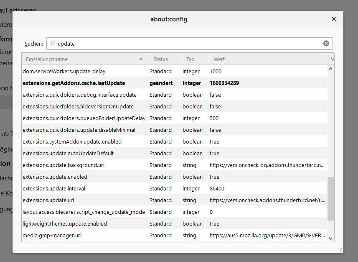Click into the Suchen search field
This screenshot has width=358, height=262.
point(188,44)
